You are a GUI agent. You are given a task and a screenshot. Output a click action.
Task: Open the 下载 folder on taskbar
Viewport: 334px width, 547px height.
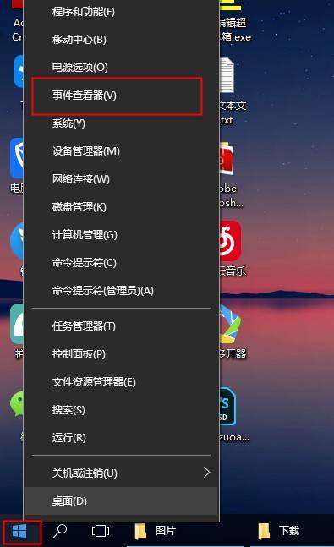[279, 531]
